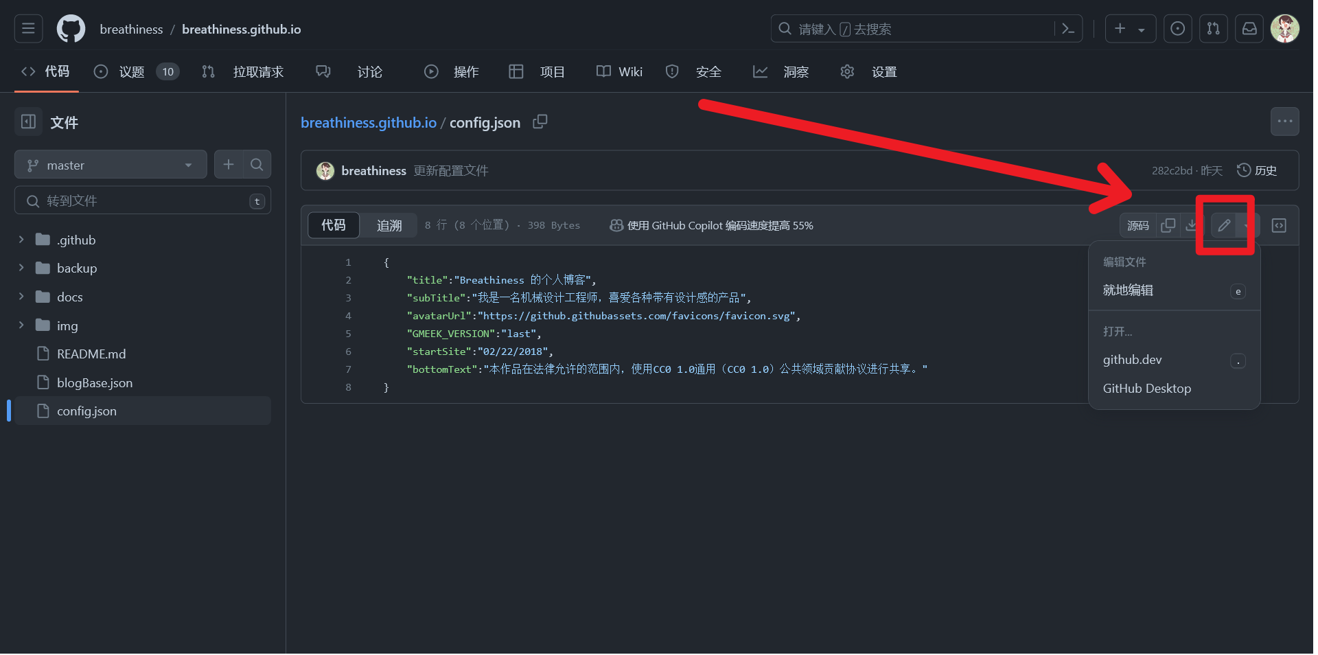This screenshot has width=1318, height=655.
Task: Open the command palette terminal icon
Action: (x=1068, y=28)
